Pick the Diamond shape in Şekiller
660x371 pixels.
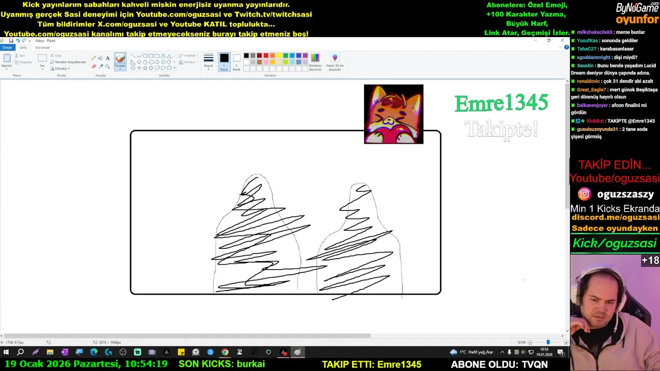coord(139,62)
